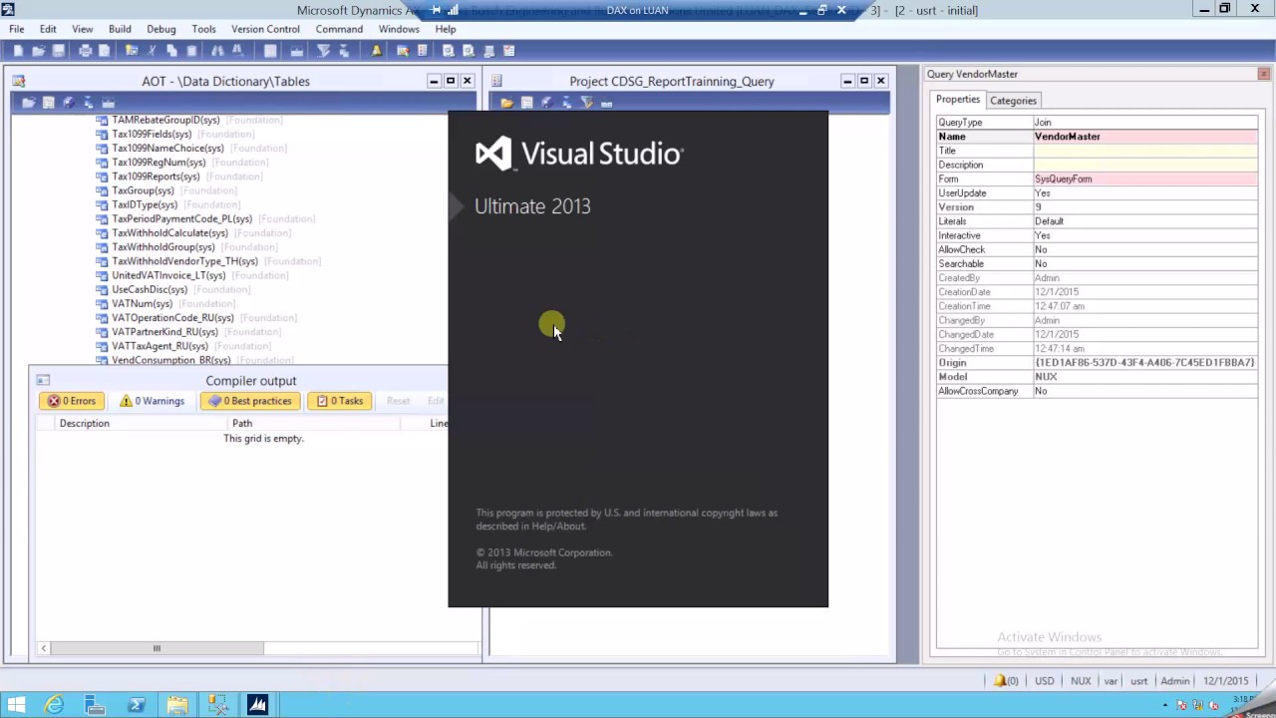This screenshot has width=1276, height=718.
Task: Click the Properties sheet icon in AOT toolbar
Action: click(48, 103)
